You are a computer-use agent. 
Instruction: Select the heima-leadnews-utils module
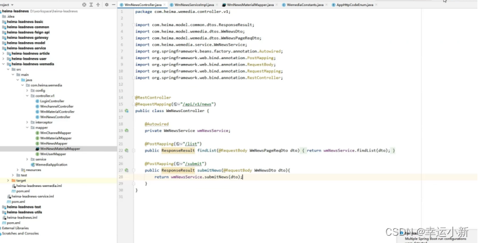(x=24, y=212)
